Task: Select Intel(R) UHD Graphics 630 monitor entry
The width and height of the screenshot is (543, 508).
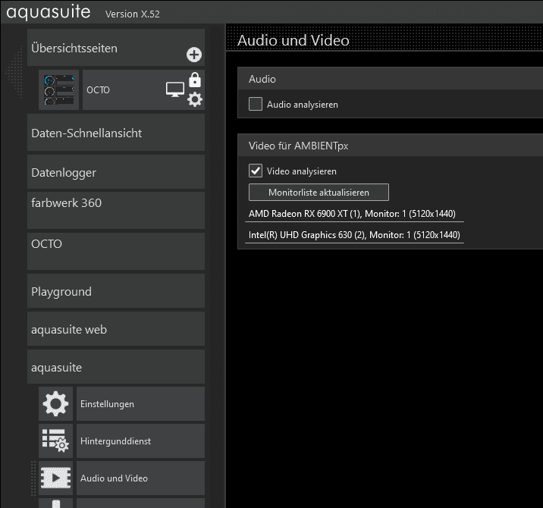Action: (354, 235)
